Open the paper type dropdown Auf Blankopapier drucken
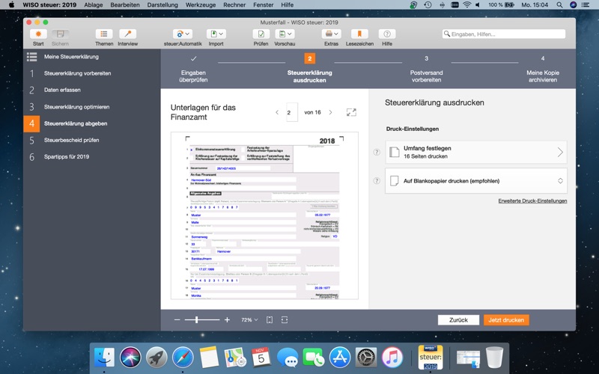Screen dimensions: 599x374 click(475, 181)
